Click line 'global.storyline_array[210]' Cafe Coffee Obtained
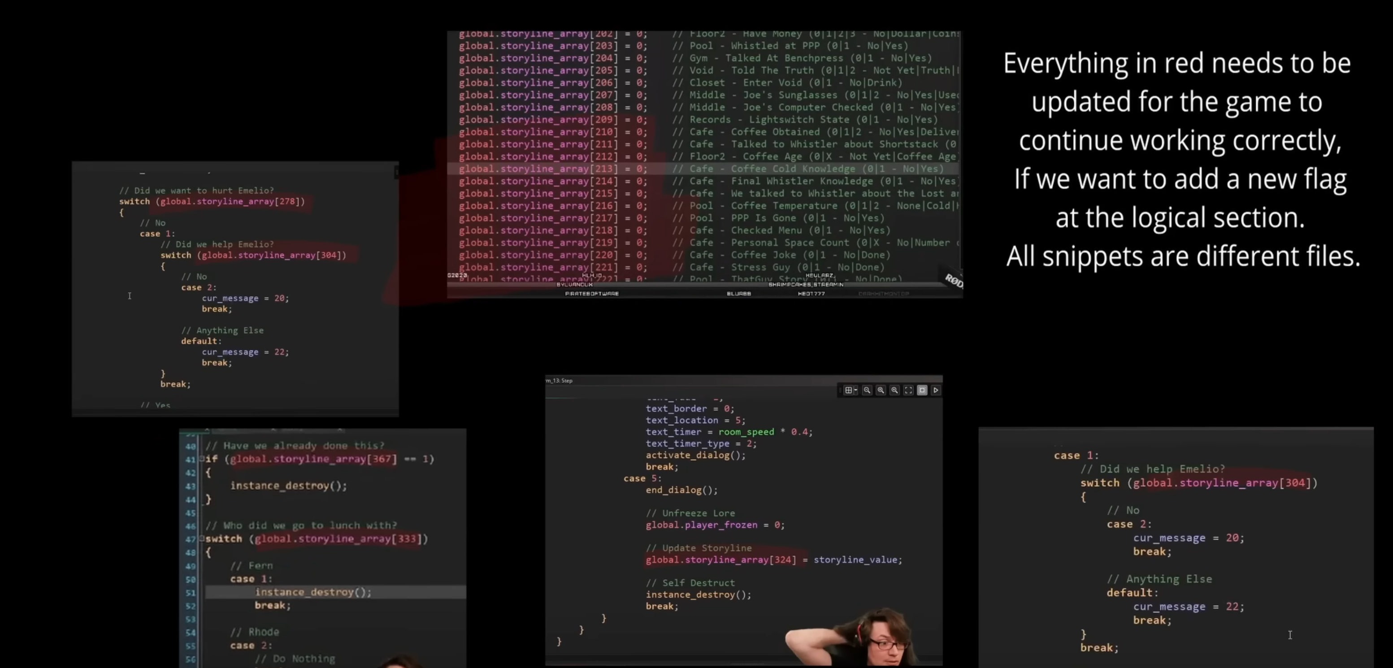The width and height of the screenshot is (1393, 668). pos(709,132)
